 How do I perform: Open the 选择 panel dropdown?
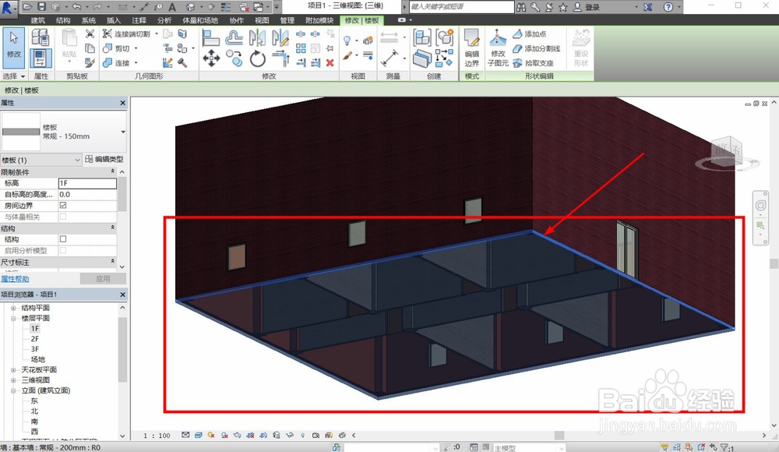click(13, 76)
